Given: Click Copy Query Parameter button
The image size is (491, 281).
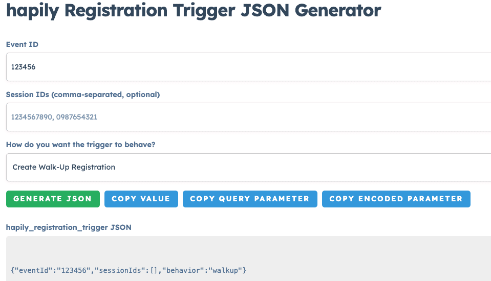Looking at the screenshot, I should tap(250, 199).
